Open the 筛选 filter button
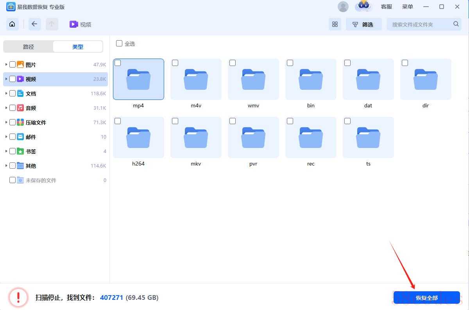Viewport: 469px width, 310px height. pyautogui.click(x=363, y=24)
